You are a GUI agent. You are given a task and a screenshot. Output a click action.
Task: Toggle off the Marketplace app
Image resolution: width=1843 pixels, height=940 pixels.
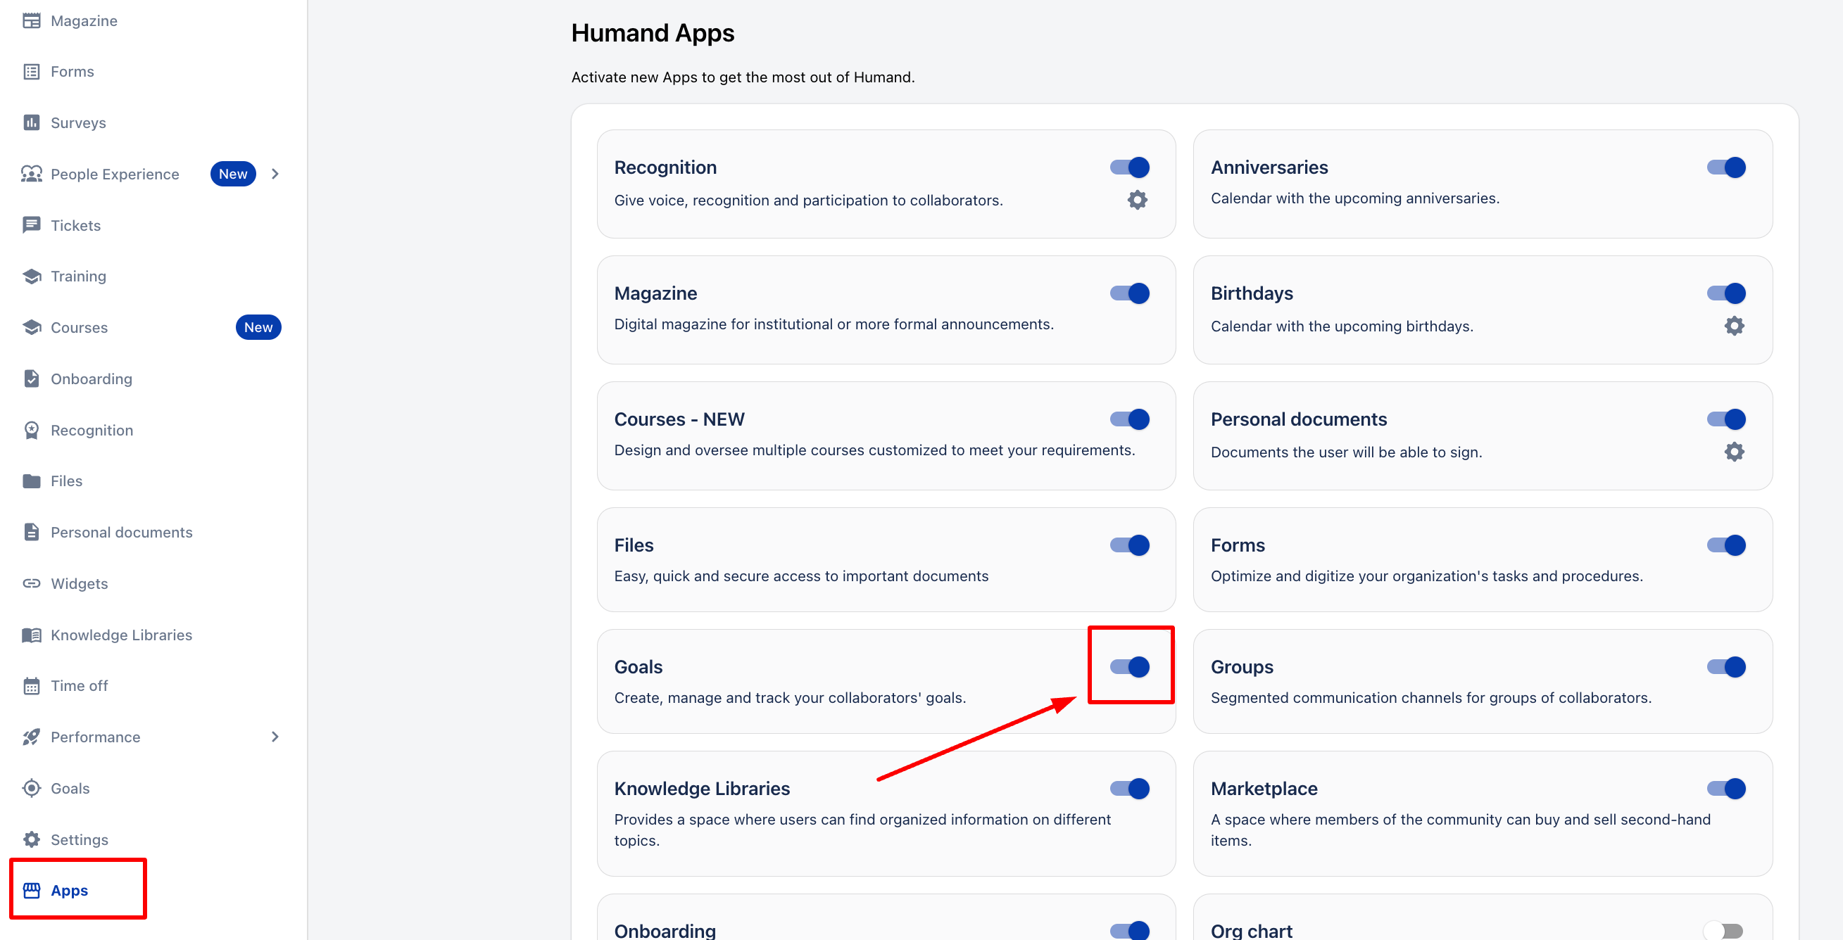coord(1725,789)
